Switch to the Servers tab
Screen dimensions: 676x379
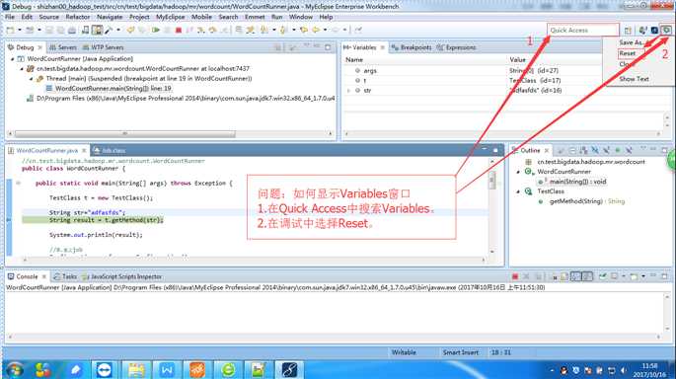click(63, 47)
